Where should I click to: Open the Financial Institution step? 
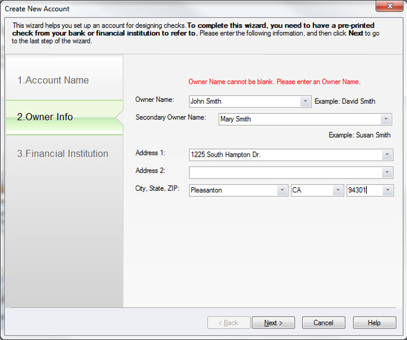[x=62, y=154]
